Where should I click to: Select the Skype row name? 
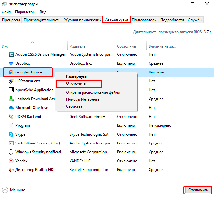point(20,134)
